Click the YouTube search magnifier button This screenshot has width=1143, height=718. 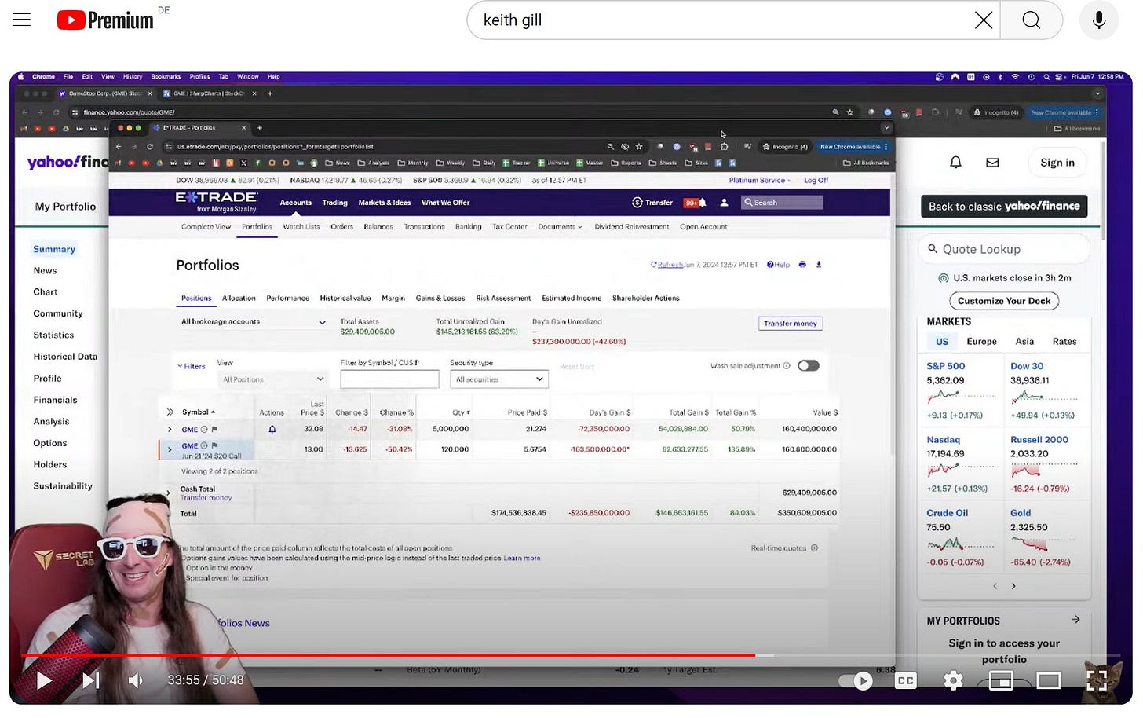[x=1032, y=20]
